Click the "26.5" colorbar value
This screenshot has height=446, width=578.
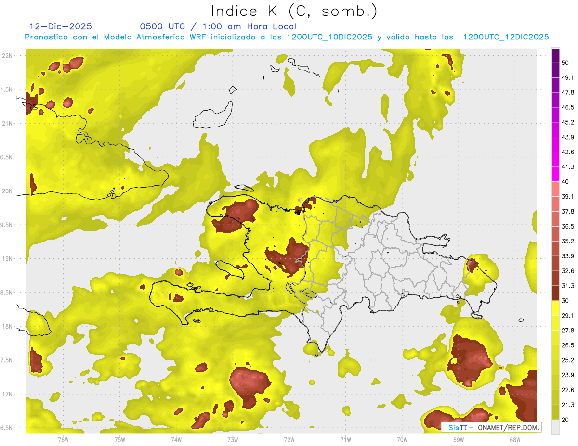point(568,345)
